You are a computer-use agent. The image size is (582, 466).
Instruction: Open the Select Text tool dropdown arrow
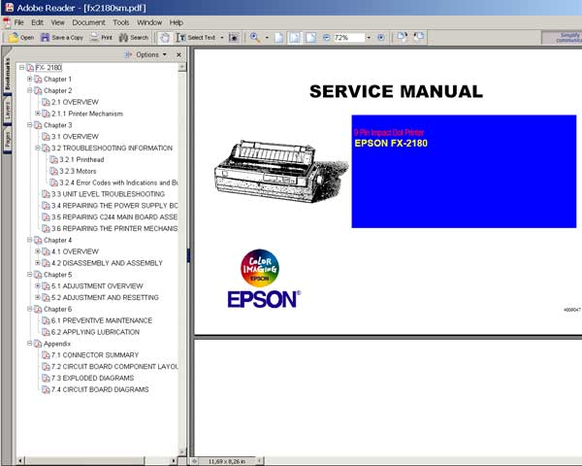click(222, 38)
